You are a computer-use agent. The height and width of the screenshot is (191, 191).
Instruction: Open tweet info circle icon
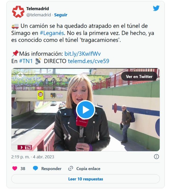coord(156,157)
